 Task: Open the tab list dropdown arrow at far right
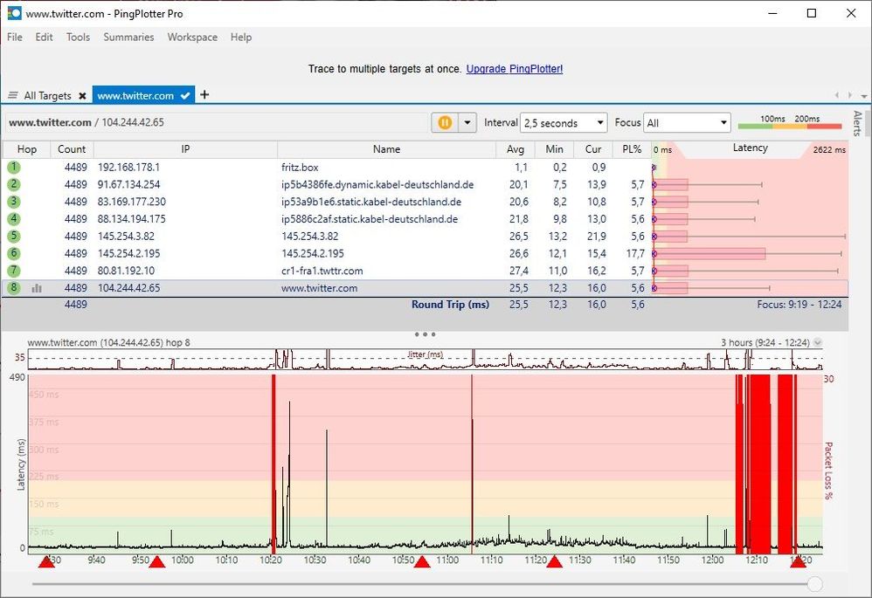click(x=863, y=96)
